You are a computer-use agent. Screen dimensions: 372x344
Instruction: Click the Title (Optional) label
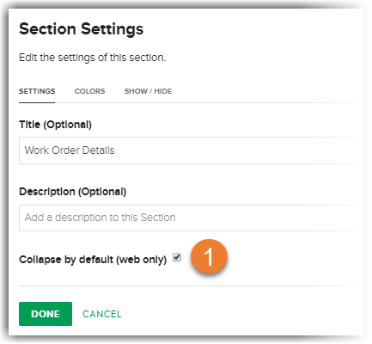(x=55, y=125)
